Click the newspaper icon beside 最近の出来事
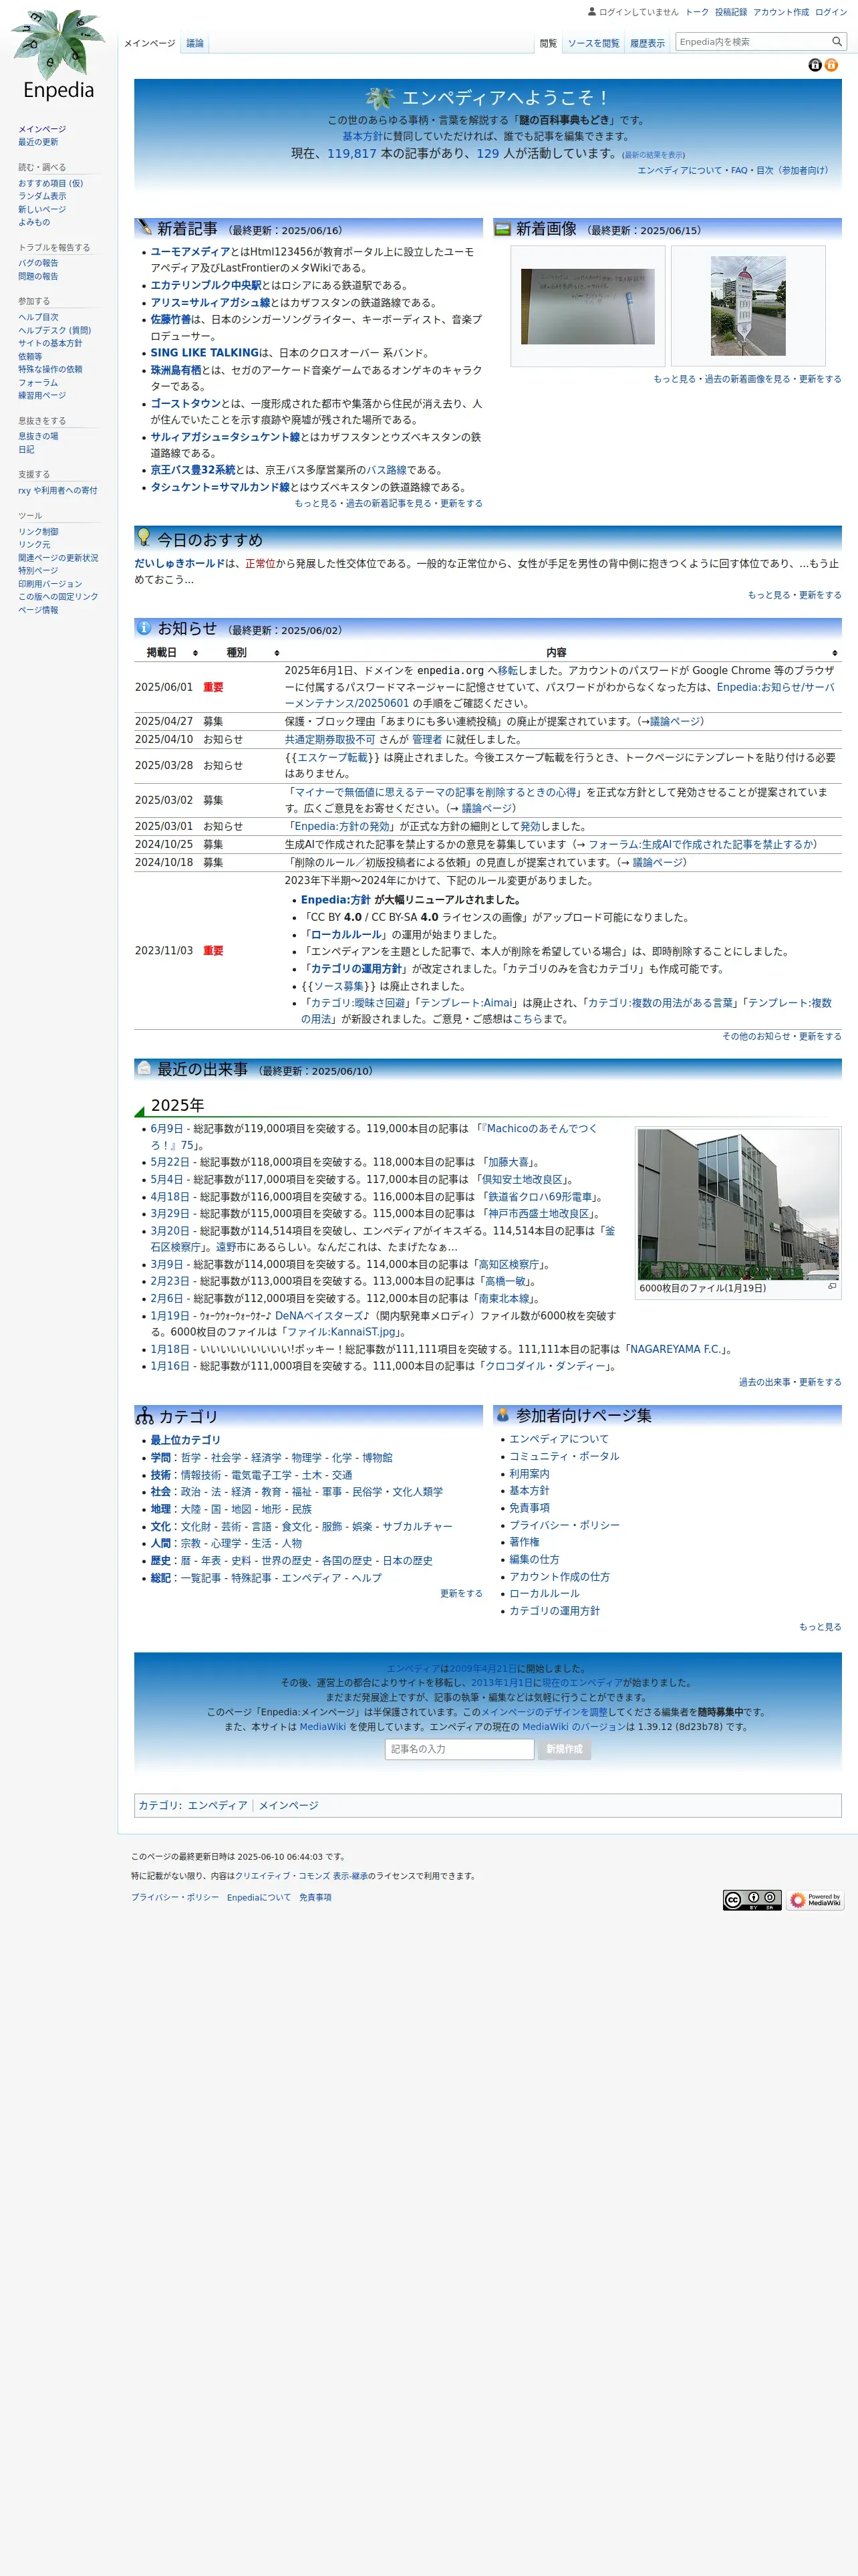The height and width of the screenshot is (2576, 858). pos(144,1068)
